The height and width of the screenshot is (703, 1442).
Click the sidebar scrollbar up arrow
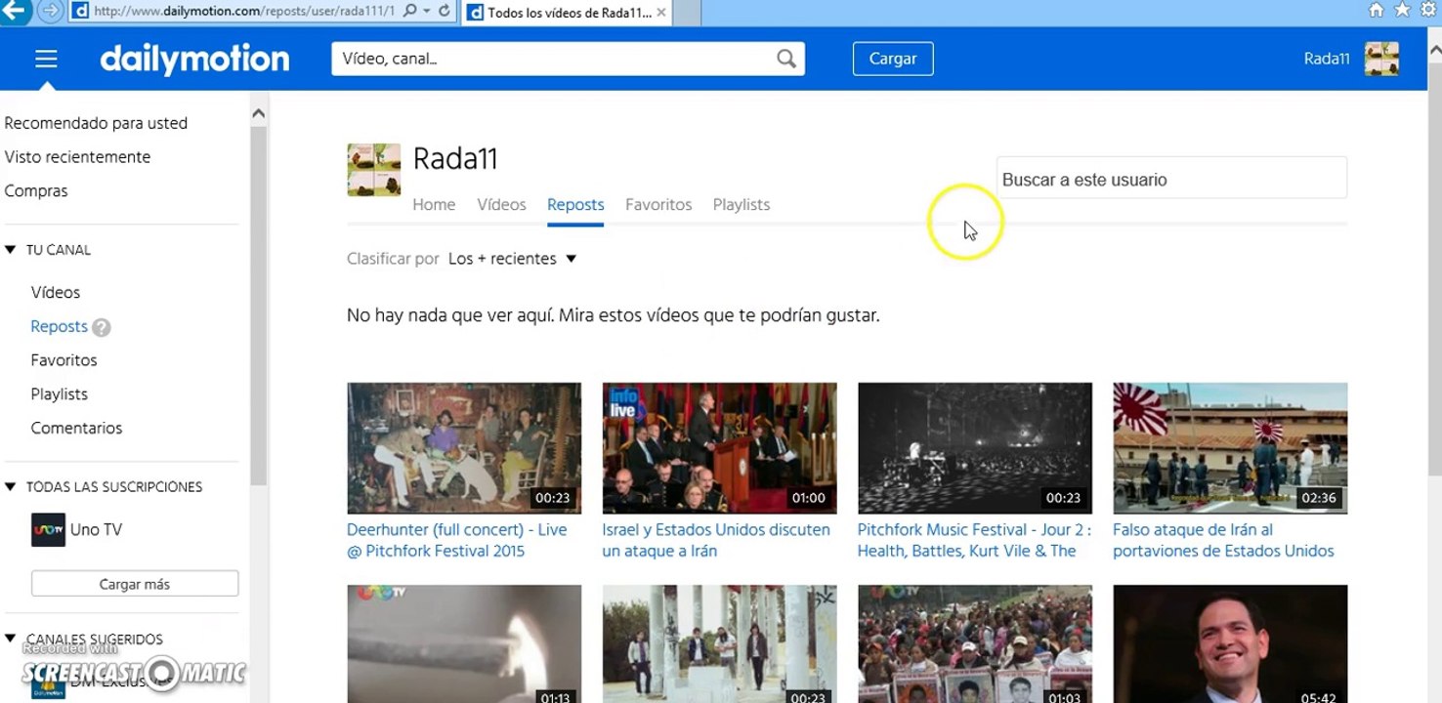click(x=259, y=113)
